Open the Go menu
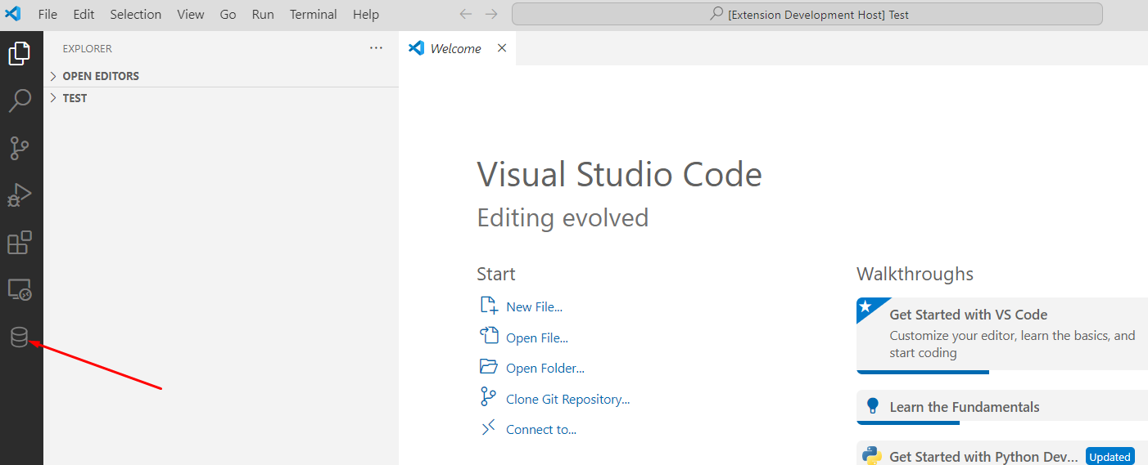Image resolution: width=1148 pixels, height=465 pixels. (x=228, y=14)
